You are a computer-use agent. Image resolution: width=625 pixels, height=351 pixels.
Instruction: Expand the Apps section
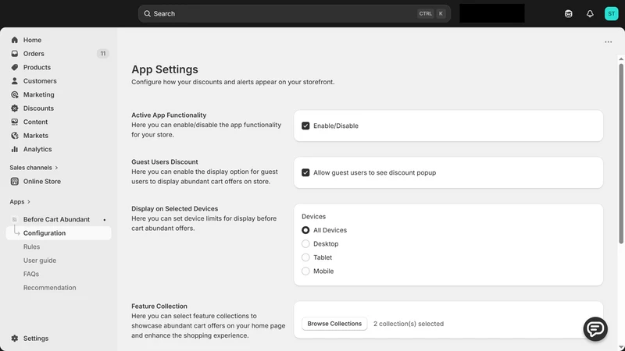tap(20, 202)
